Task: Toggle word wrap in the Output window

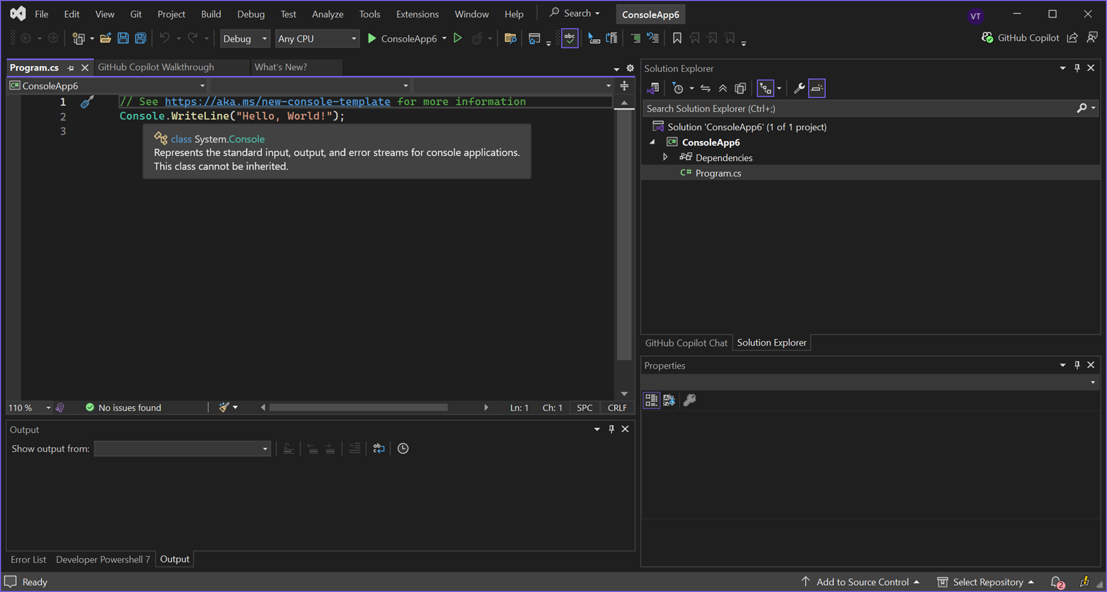Action: click(378, 448)
